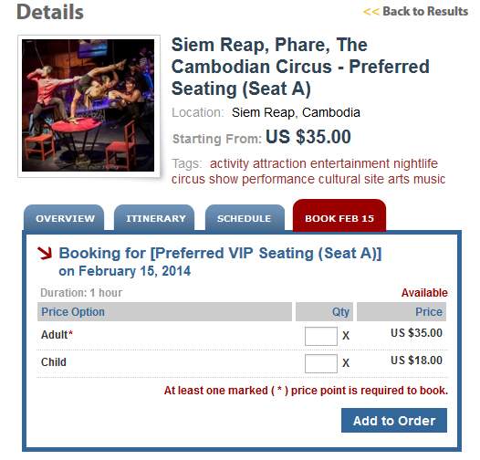Follow the 'attraction' tag link
This screenshot has height=460, width=480.
click(x=279, y=163)
